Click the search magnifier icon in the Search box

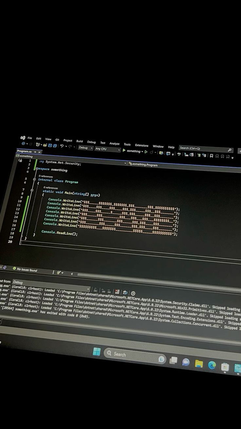pyautogui.click(x=230, y=150)
